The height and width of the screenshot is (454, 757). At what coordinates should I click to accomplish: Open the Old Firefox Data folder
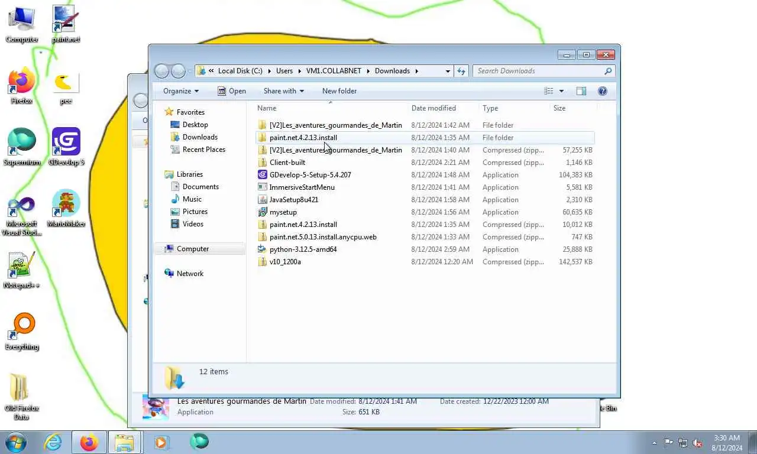pos(22,397)
